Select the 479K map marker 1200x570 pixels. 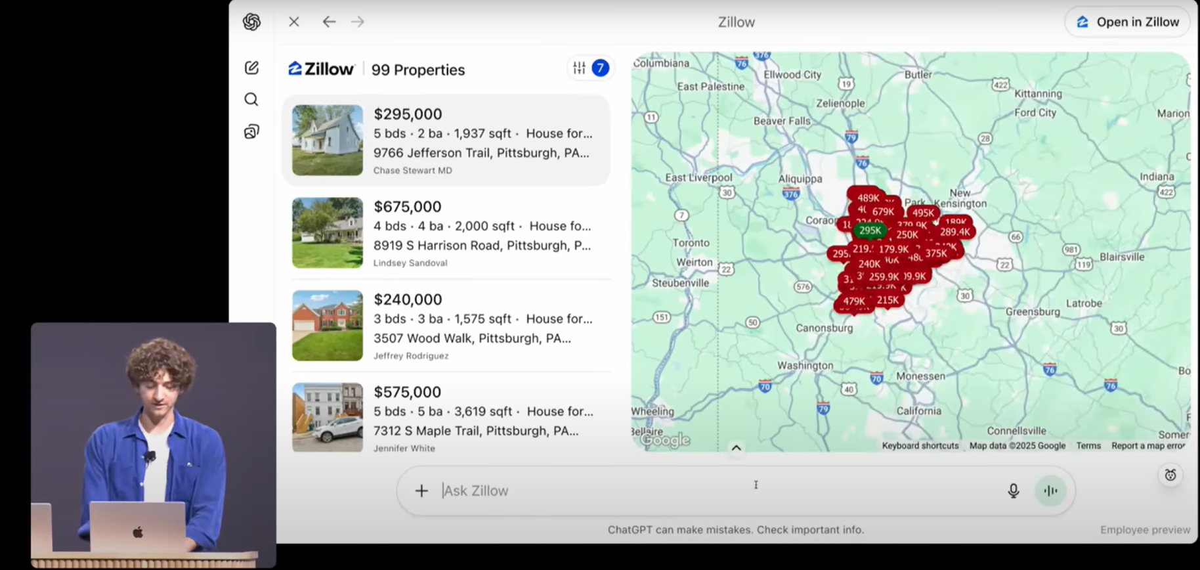point(854,301)
